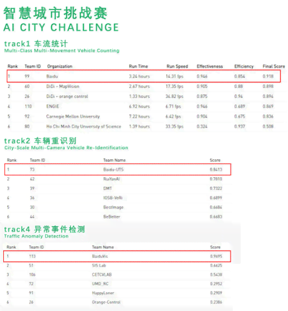Select the DiDi - MapVision organization entry

[x=63, y=87]
